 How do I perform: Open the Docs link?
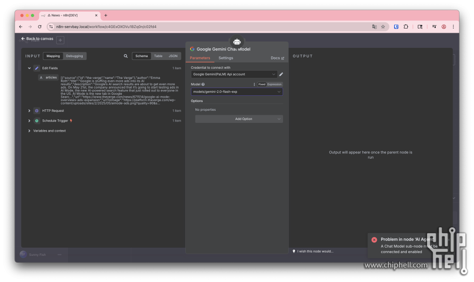277,58
